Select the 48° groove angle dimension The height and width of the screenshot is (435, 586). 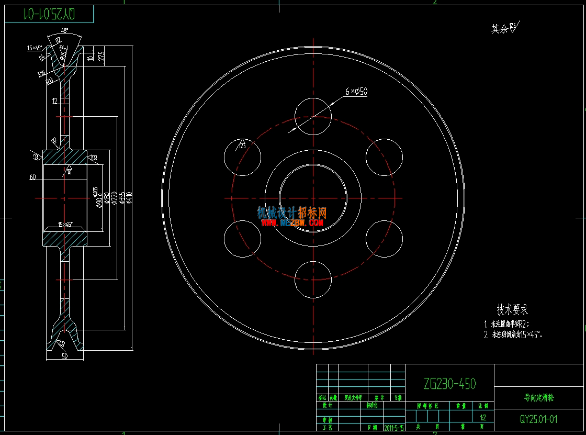pos(65,31)
